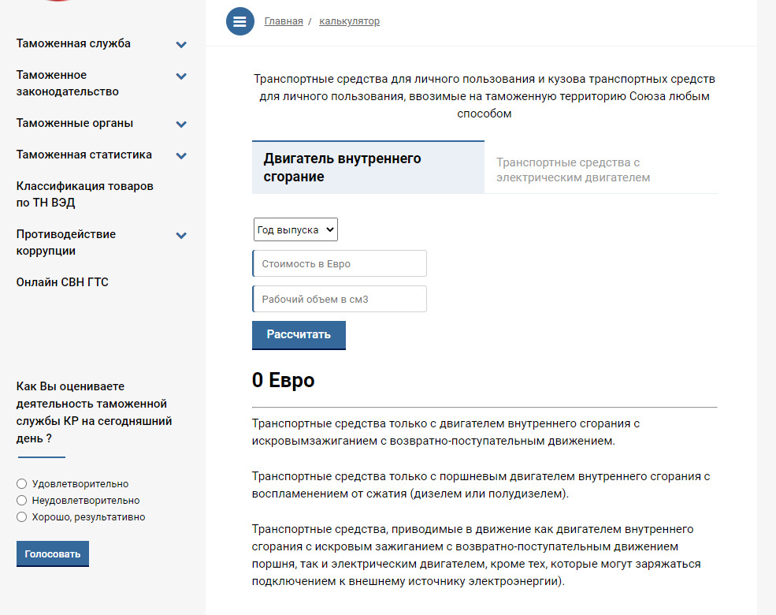Expand the Противодействие коррупции chevron

(x=181, y=236)
